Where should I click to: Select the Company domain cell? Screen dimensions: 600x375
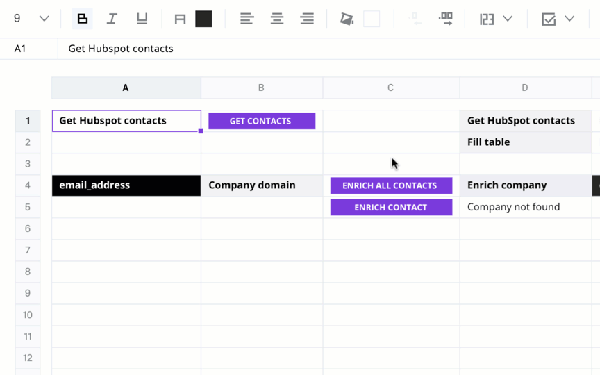coord(262,185)
